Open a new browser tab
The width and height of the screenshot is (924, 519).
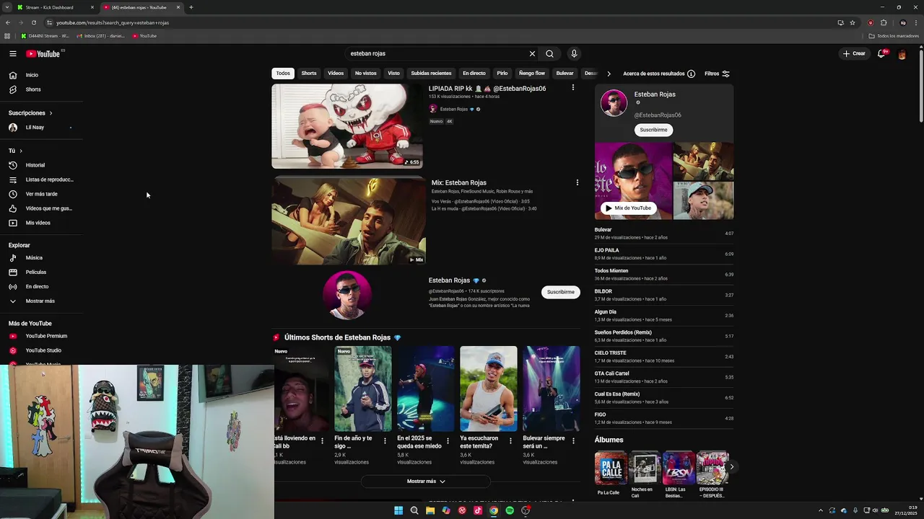tap(191, 7)
